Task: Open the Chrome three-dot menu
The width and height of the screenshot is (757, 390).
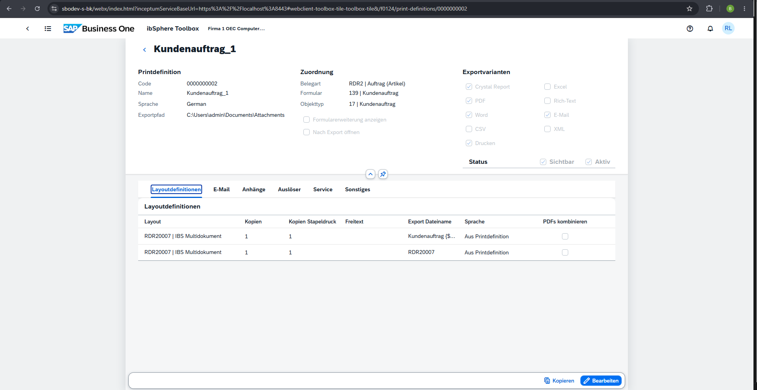Action: pos(744,9)
